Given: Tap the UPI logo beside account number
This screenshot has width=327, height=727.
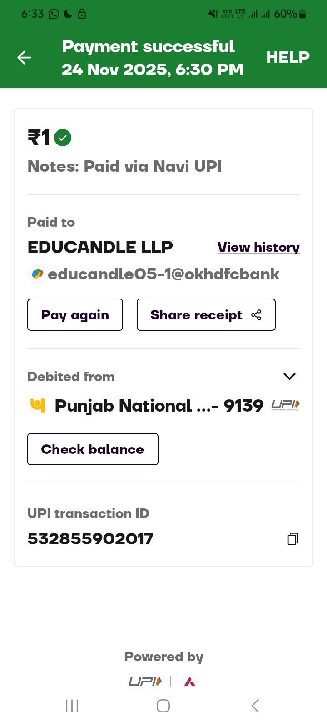Looking at the screenshot, I should tap(285, 405).
